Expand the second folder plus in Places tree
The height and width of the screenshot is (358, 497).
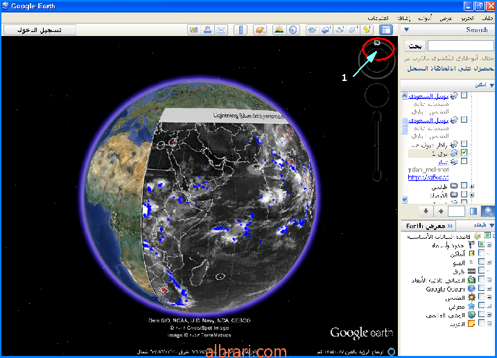pyautogui.click(x=472, y=195)
